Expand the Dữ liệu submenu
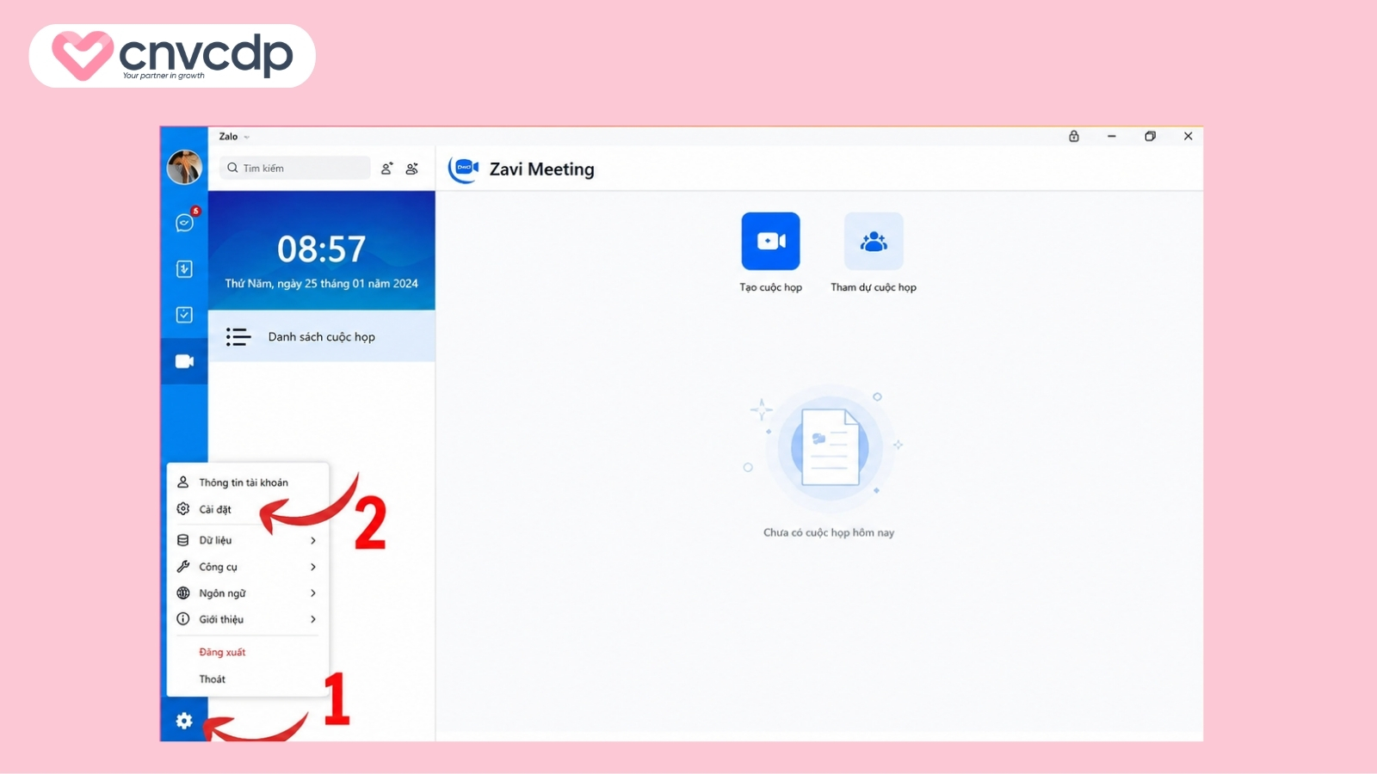The image size is (1377, 774). coord(248,540)
